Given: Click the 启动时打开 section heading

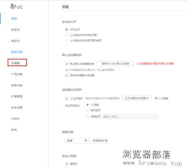Looking at the screenshot, I should (69, 22).
